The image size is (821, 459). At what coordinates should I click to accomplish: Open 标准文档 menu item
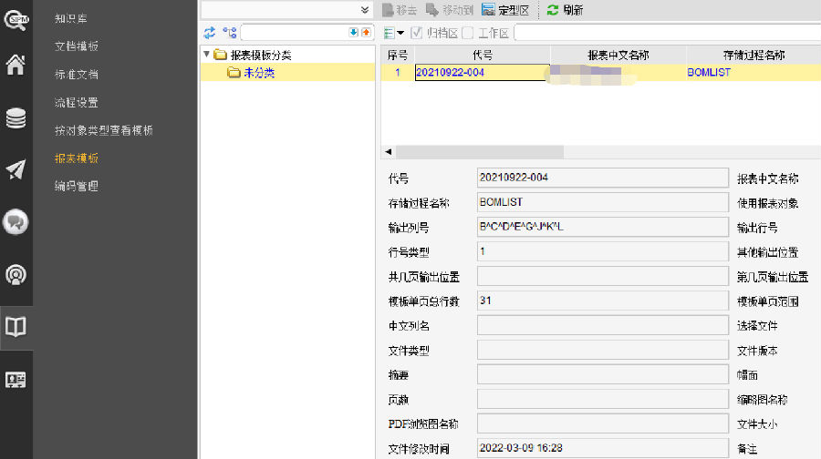77,75
